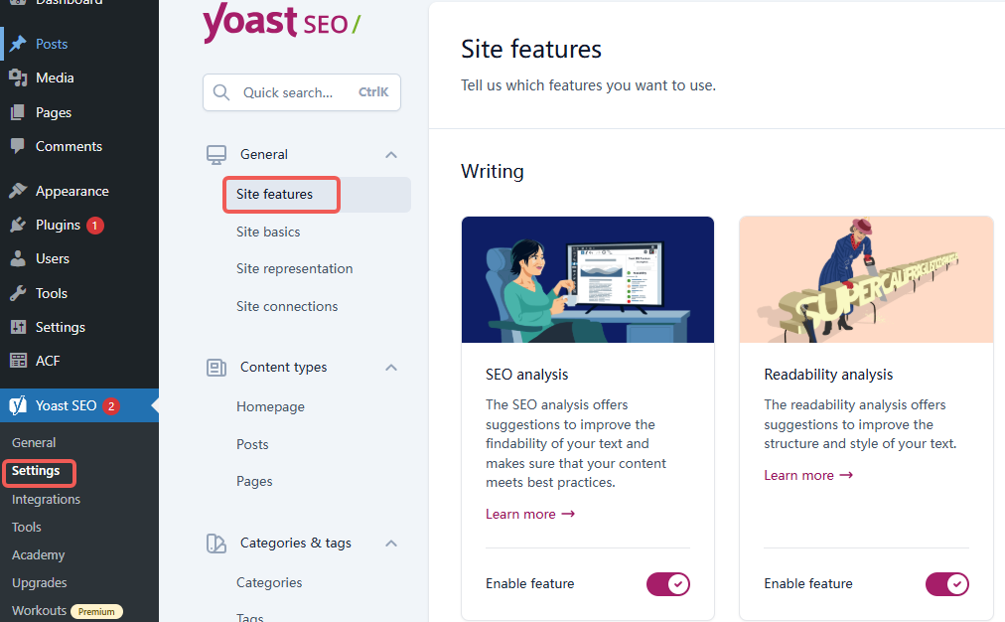Click Learn more under Readability analysis
Viewport: 1005px width, 622px height.
[808, 475]
